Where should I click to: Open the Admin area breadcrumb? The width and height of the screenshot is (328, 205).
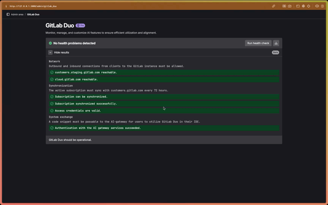click(x=17, y=14)
